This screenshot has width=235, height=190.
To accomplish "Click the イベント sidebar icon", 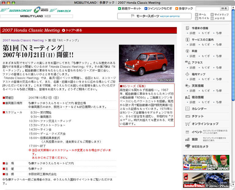I will tap(187, 132).
